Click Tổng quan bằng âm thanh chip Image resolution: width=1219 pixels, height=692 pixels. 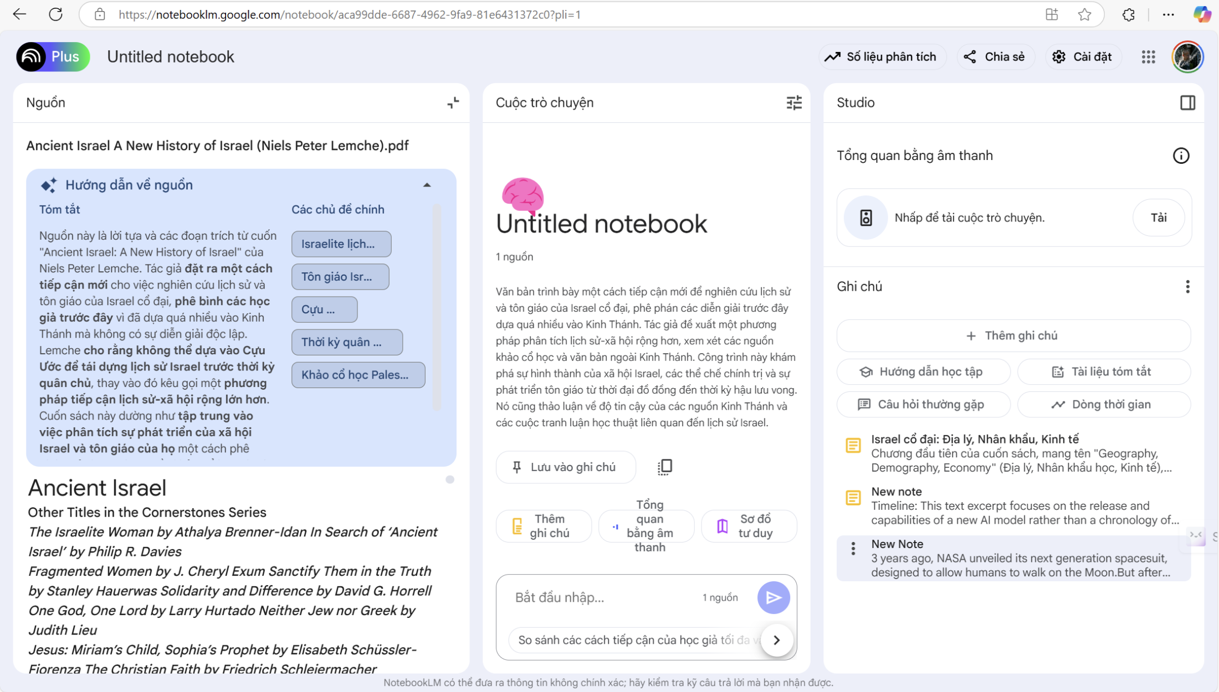[646, 526]
